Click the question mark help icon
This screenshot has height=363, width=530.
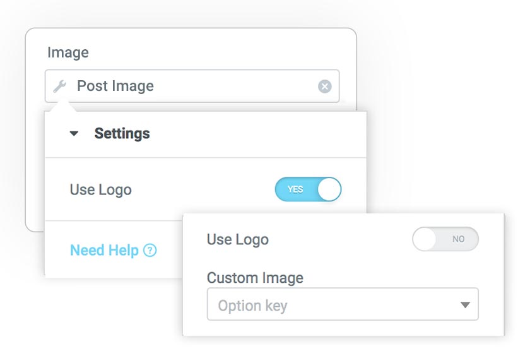150,251
